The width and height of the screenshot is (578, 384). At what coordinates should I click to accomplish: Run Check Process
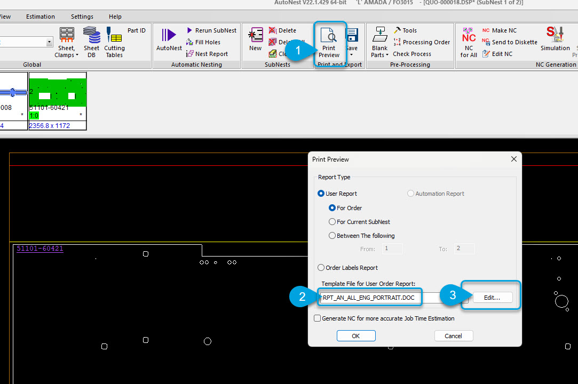[411, 54]
